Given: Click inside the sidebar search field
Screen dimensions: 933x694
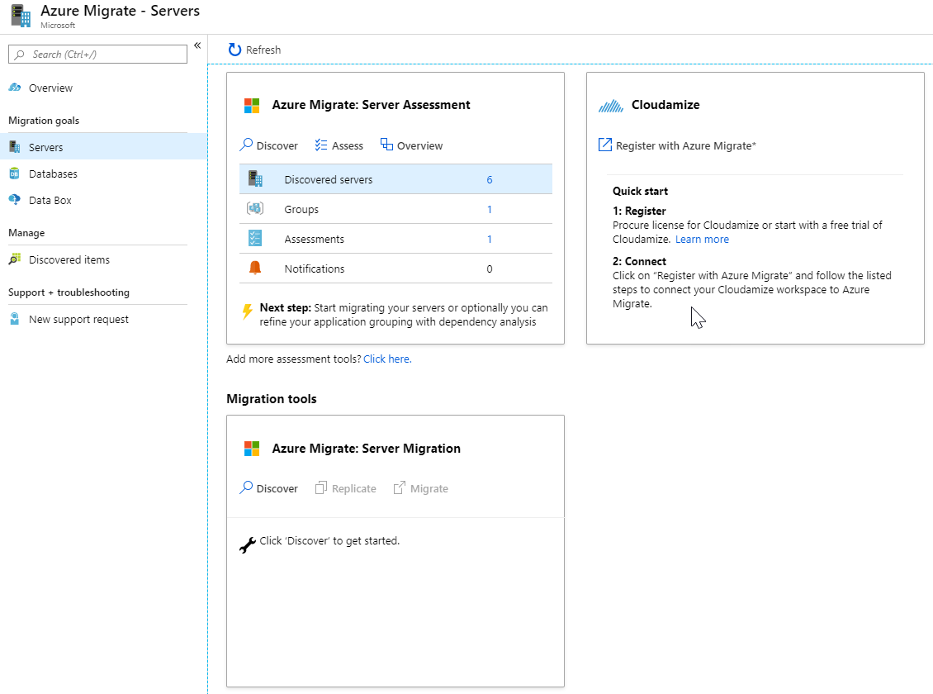Looking at the screenshot, I should click(97, 54).
